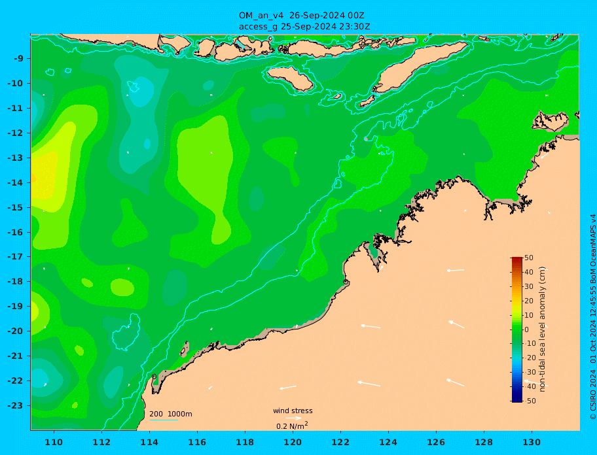This screenshot has width=597, height=455.
Task: Click the 50 label on the colorbar
Action: click(529, 258)
